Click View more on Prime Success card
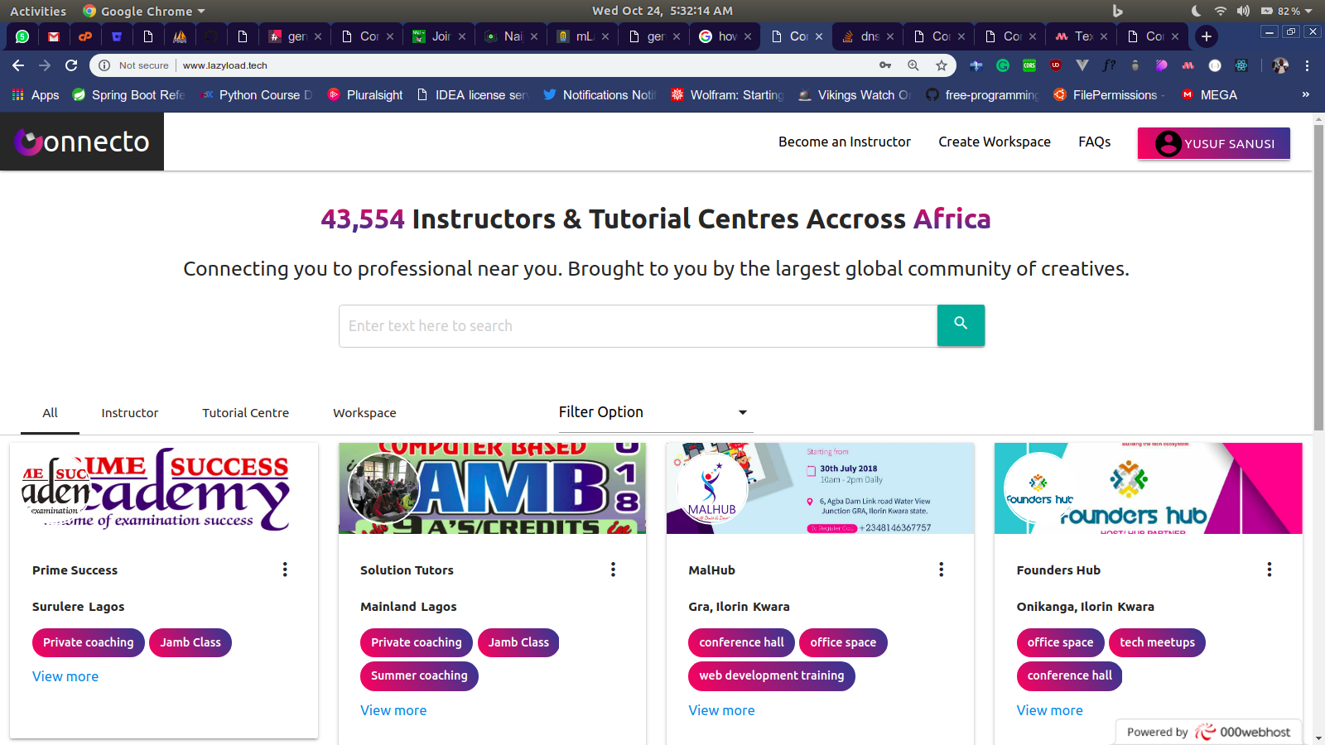 pyautogui.click(x=65, y=676)
